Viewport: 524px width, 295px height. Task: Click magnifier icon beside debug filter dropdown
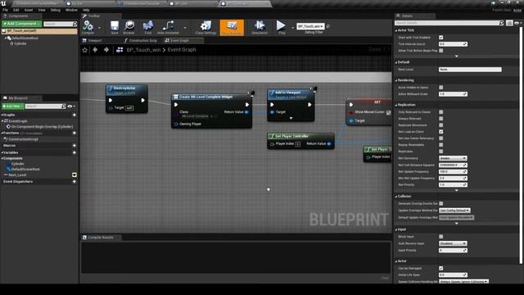[x=328, y=26]
